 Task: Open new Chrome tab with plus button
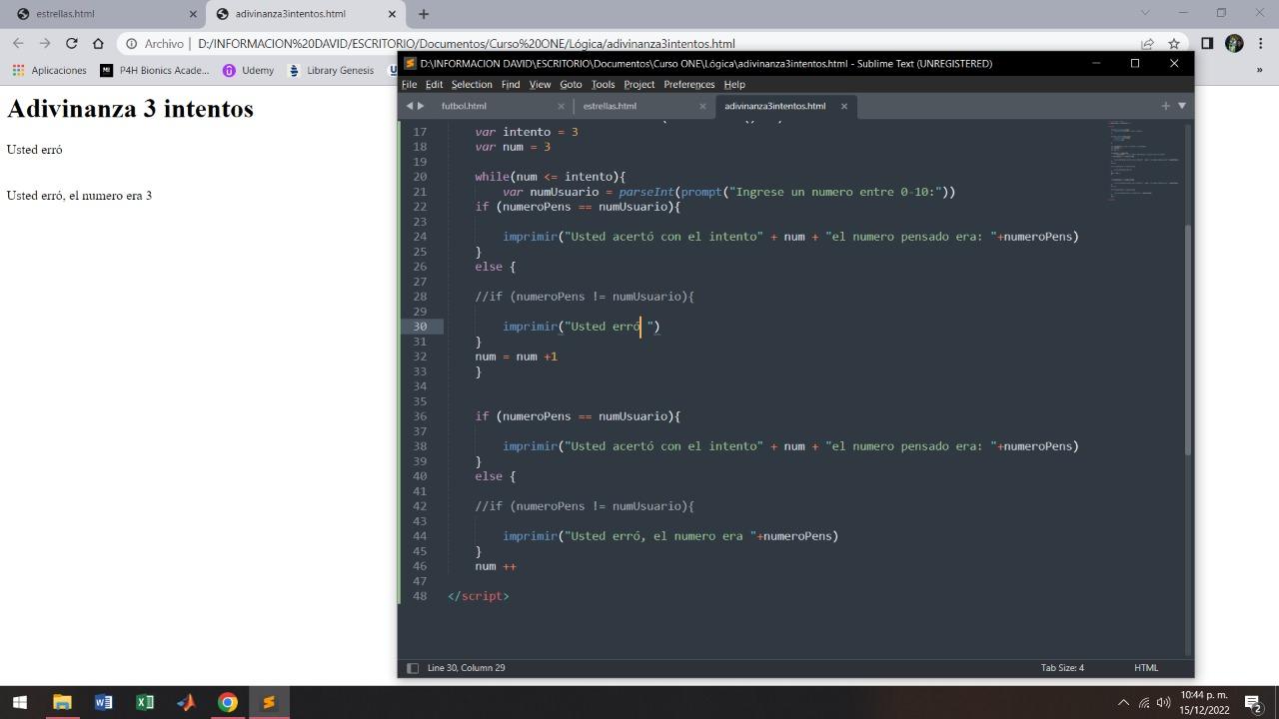point(424,14)
